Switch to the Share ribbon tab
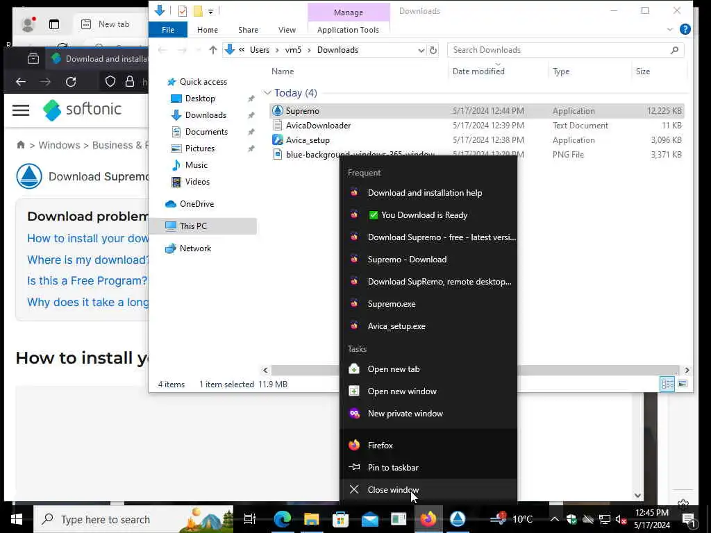Viewport: 711px width, 533px height. (x=248, y=29)
